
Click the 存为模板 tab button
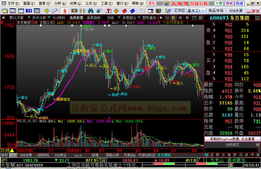(164, 155)
